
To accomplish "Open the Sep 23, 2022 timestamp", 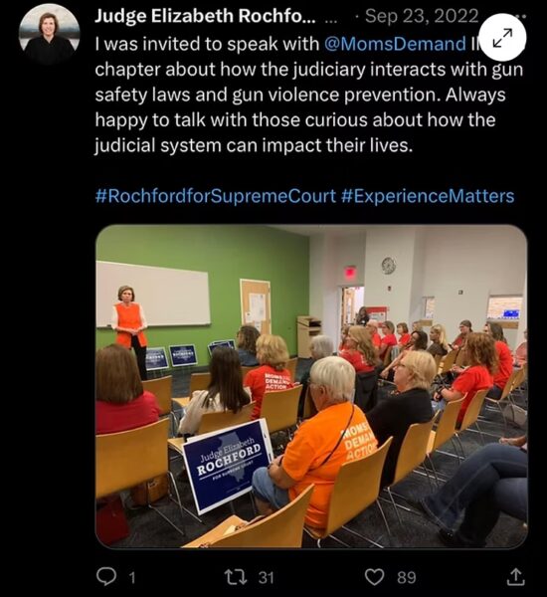I will click(422, 16).
